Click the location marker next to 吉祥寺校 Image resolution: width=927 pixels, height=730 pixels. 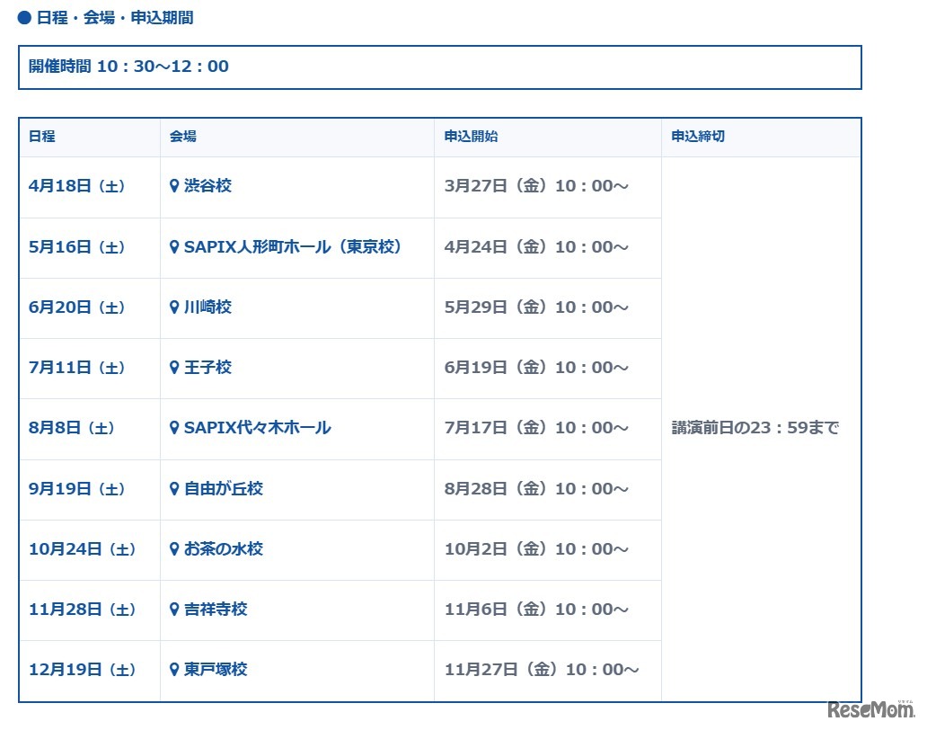pyautogui.click(x=175, y=610)
